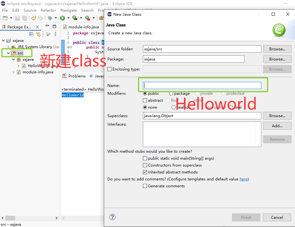Click the Package Explorer filter icon

pos(48,34)
